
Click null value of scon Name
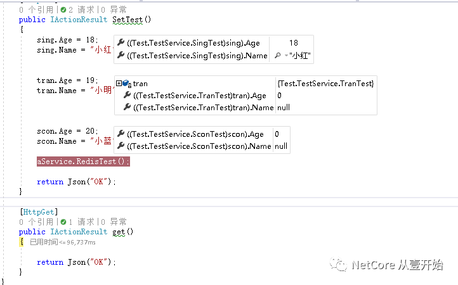pyautogui.click(x=281, y=146)
